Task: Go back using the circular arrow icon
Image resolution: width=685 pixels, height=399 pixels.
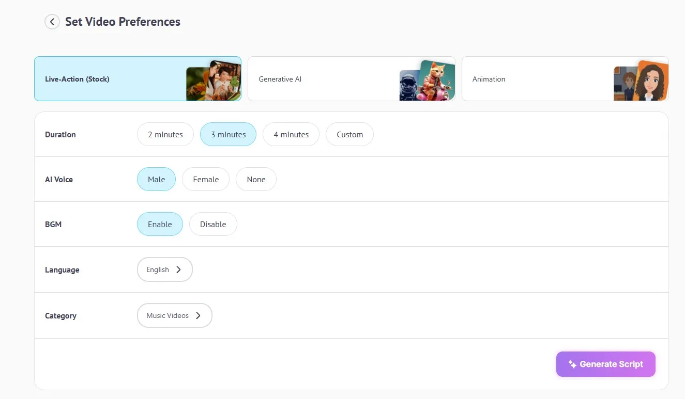Action: tap(52, 22)
